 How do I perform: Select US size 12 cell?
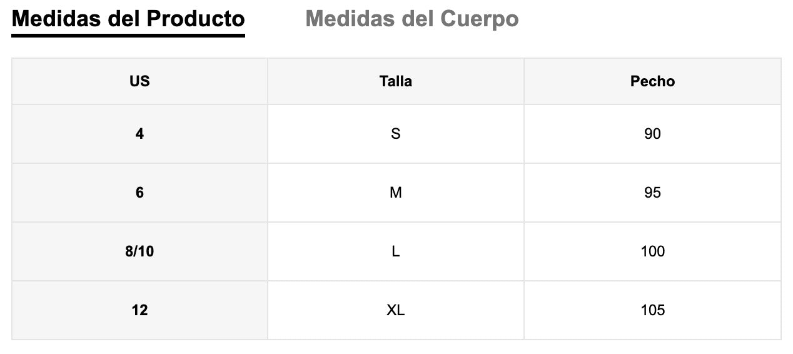click(x=139, y=310)
